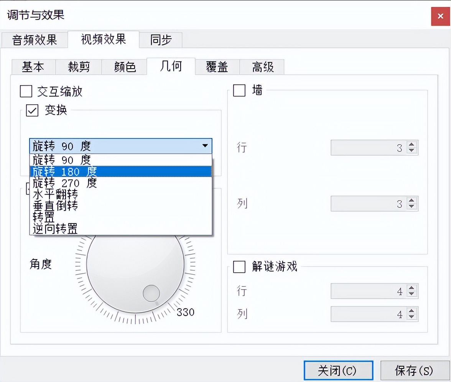The image size is (451, 382).
Task: Switch to the 颜色 sub-tab
Action: 124,66
